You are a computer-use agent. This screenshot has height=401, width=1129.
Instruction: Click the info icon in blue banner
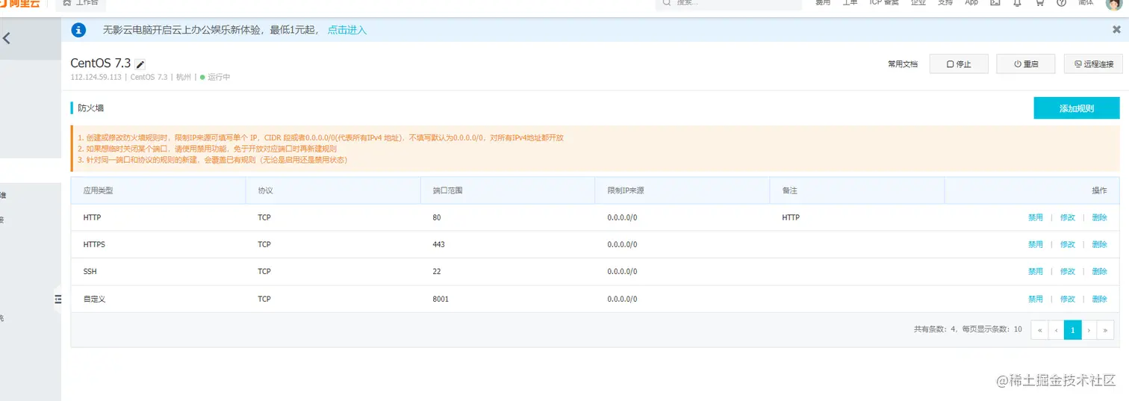[x=78, y=30]
